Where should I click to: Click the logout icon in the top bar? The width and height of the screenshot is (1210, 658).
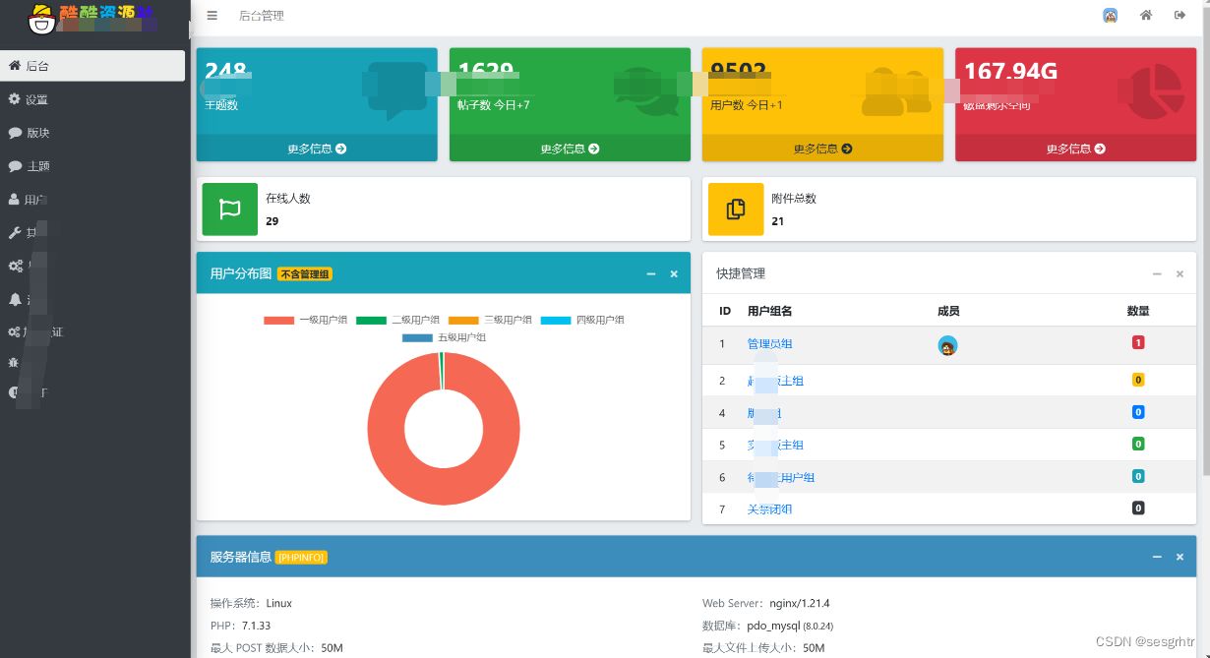click(x=1180, y=16)
